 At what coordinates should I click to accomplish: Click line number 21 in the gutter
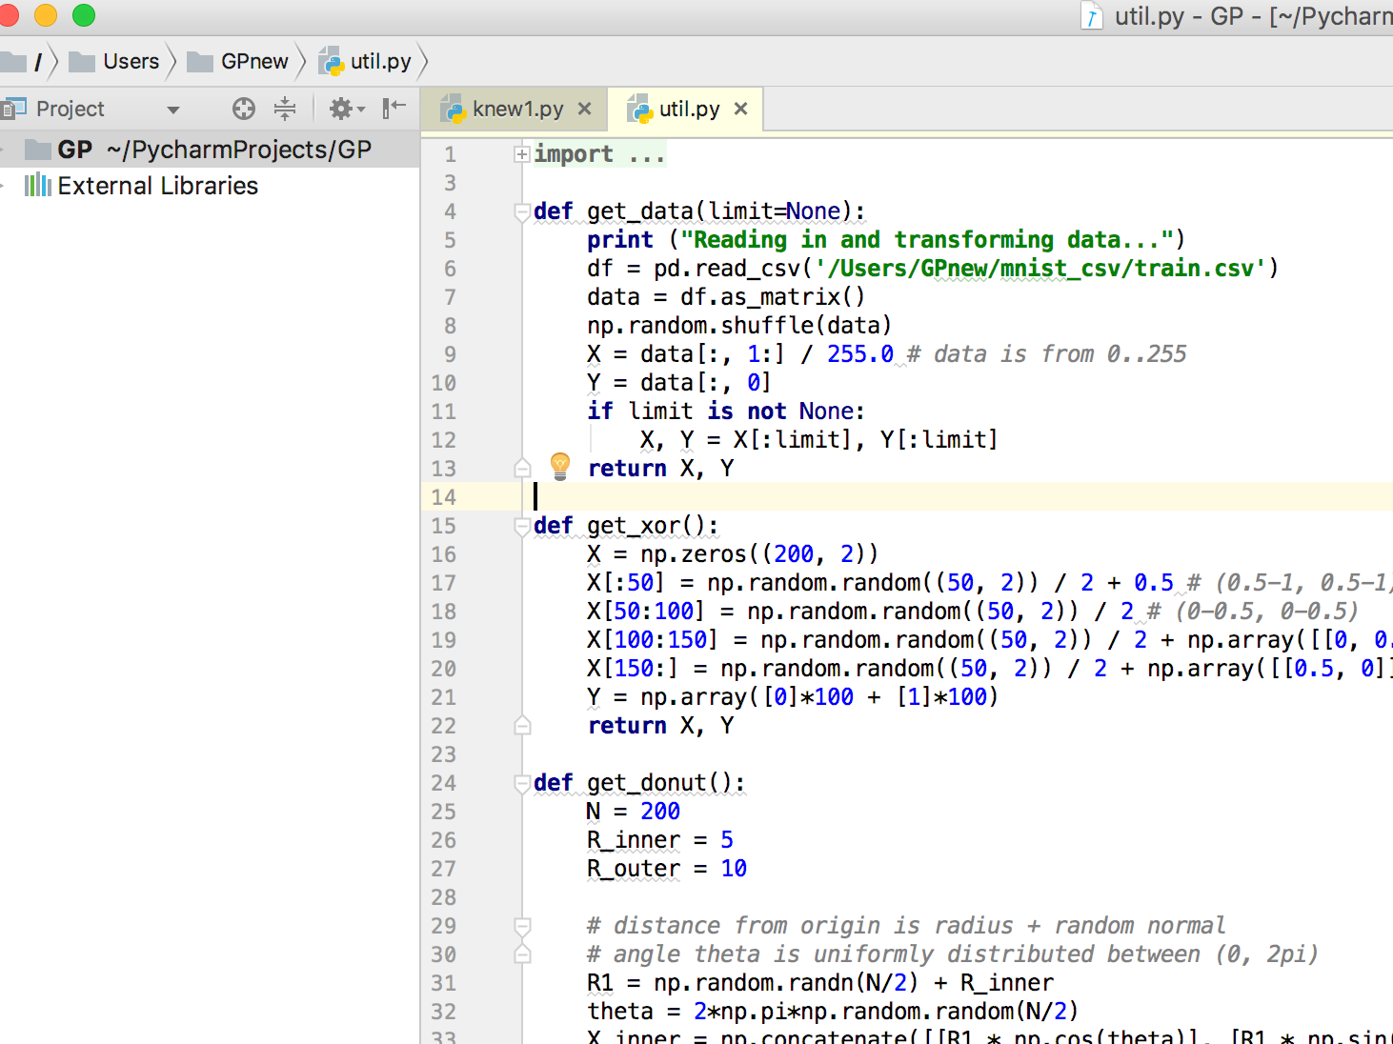click(x=443, y=696)
